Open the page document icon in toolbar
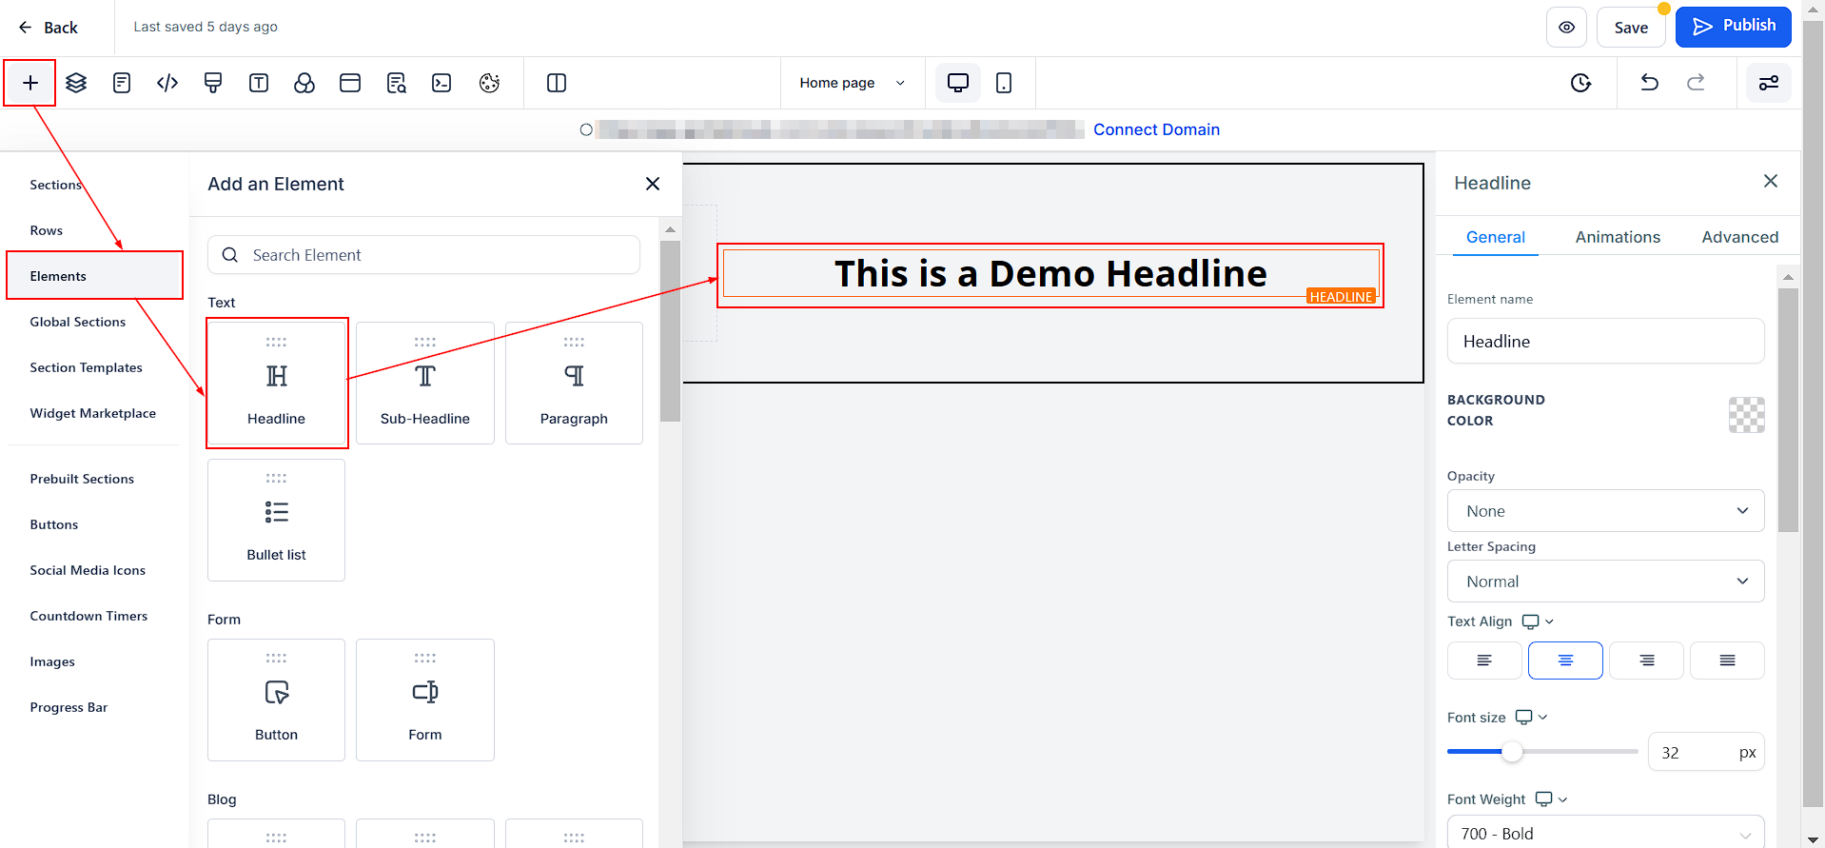This screenshot has width=1825, height=848. 122,83
